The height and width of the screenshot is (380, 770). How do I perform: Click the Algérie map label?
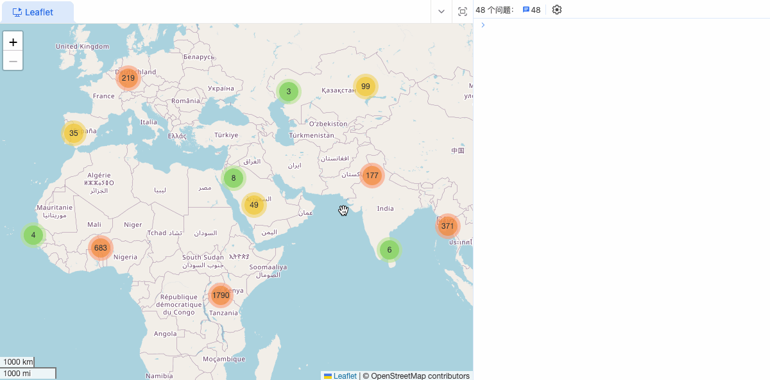click(x=99, y=175)
